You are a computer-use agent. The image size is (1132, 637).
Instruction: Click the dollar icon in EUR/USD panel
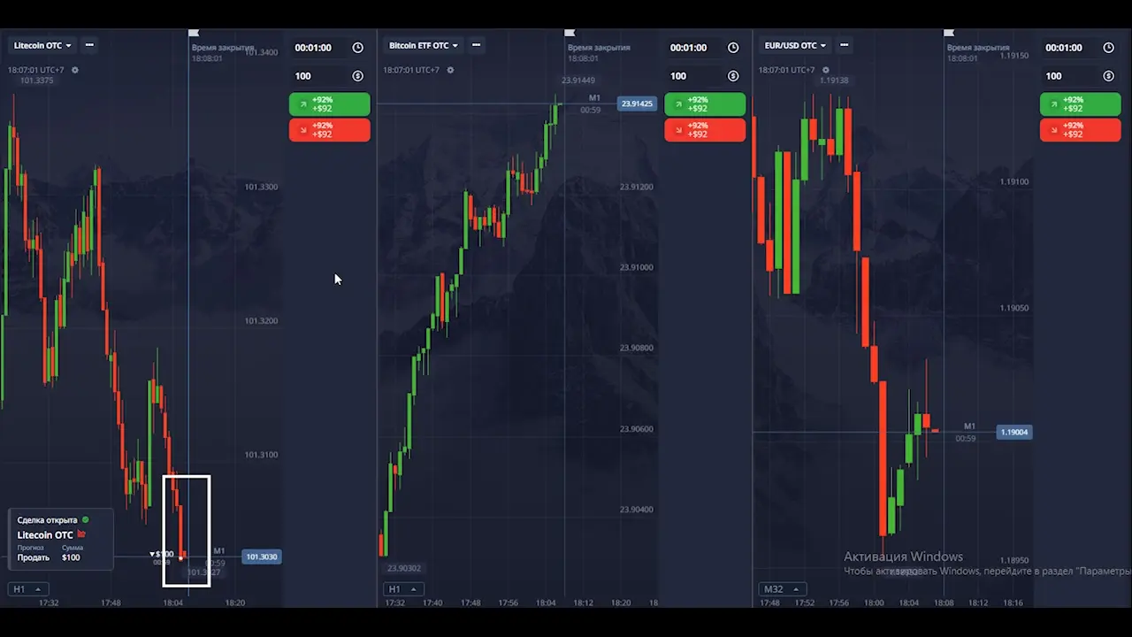pyautogui.click(x=1108, y=76)
